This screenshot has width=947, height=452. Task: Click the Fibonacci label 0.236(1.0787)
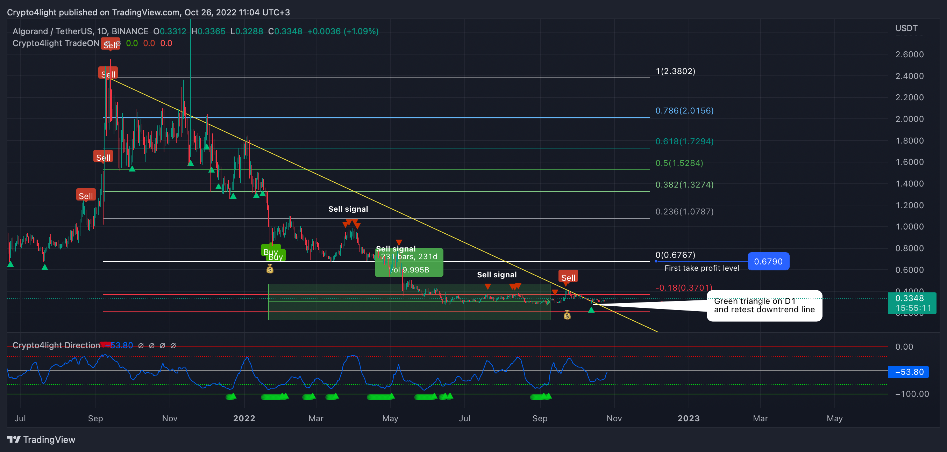pos(684,212)
